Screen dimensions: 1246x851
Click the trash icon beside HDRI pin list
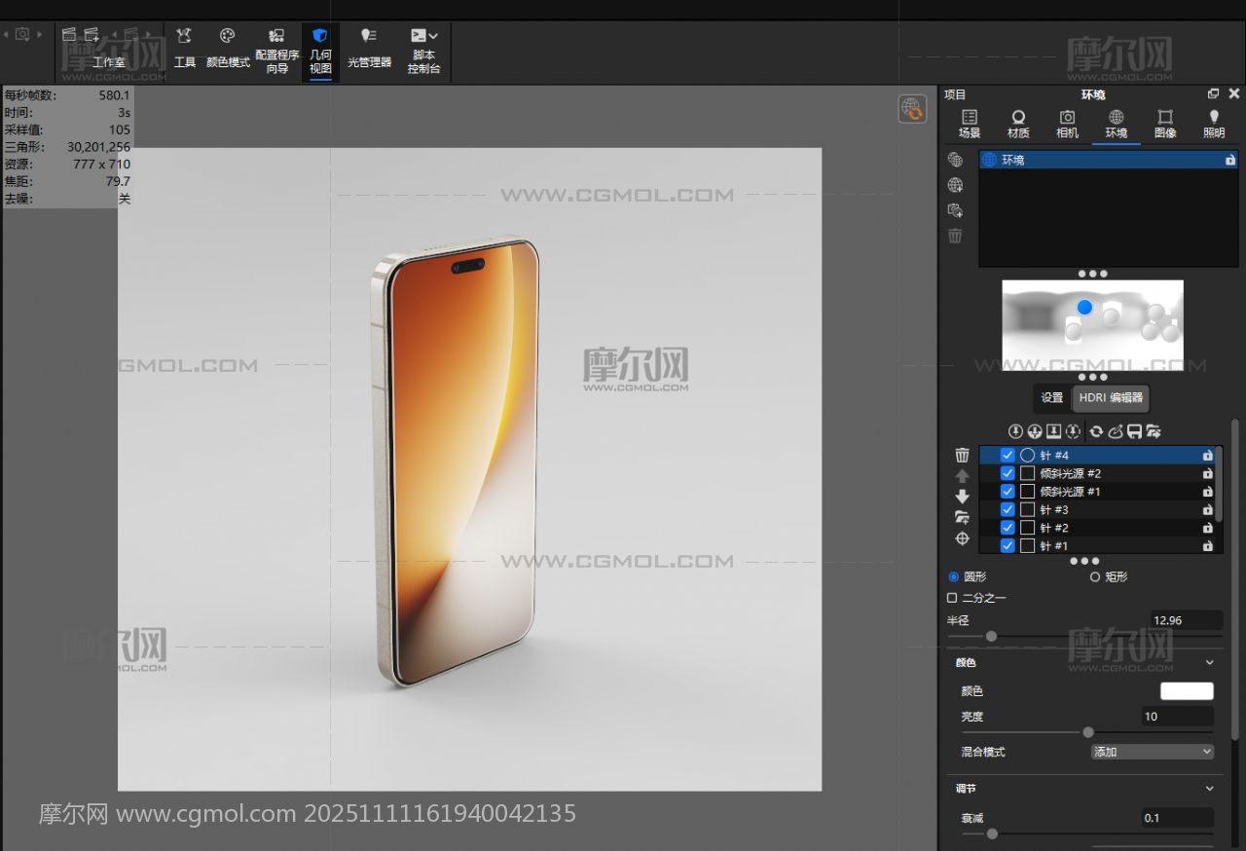[x=962, y=455]
